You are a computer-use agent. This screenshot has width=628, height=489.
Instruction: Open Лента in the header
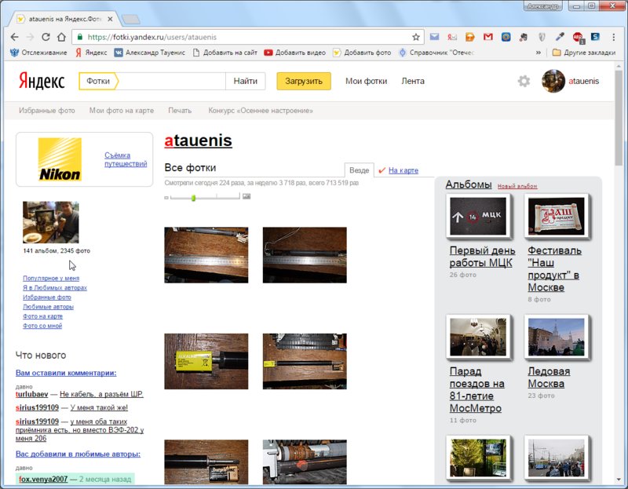(413, 82)
